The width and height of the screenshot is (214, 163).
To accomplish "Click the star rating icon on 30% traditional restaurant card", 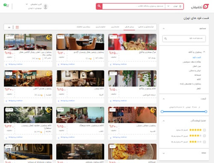I will pos(42,95).
